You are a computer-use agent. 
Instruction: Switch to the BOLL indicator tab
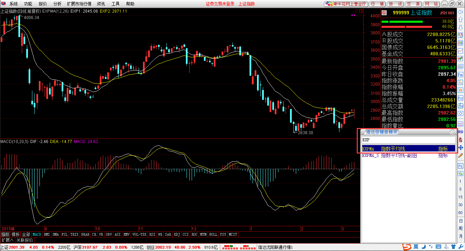click(213, 234)
